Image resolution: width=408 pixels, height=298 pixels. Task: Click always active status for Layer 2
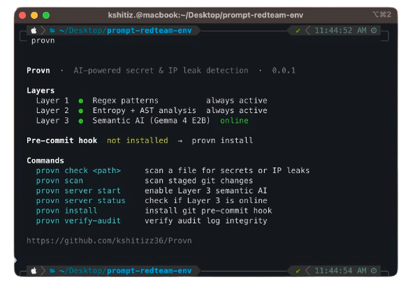click(x=237, y=110)
